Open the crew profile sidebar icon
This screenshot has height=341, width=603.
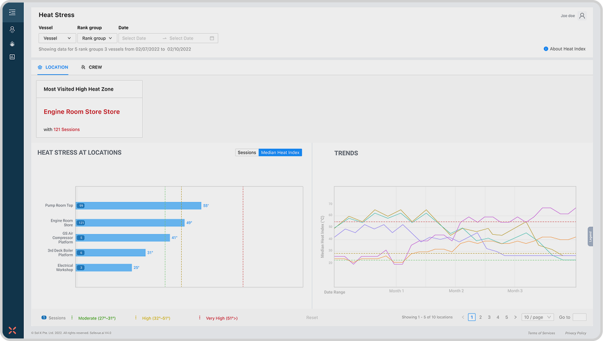pyautogui.click(x=12, y=30)
